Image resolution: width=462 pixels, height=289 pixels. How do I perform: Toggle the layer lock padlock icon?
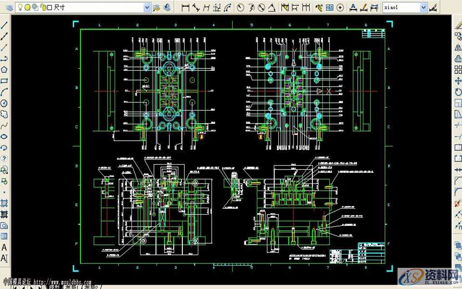click(42, 7)
